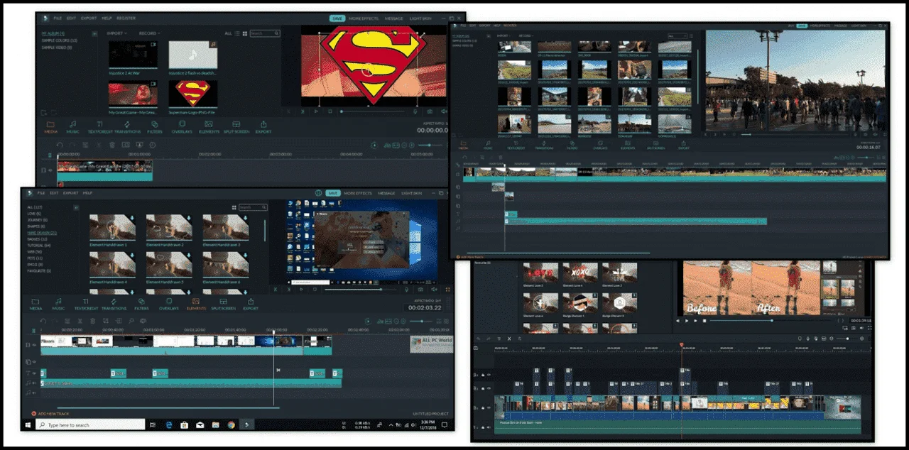Viewport: 909px width, 450px height.
Task: Mute the audio track in Handdrawn elements window timeline
Action: coord(36,383)
